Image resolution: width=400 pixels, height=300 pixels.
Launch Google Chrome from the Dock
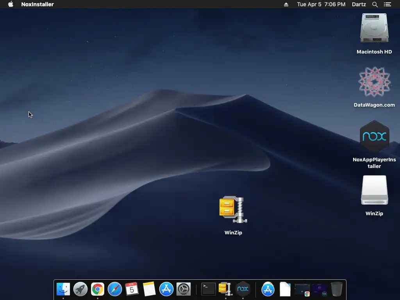pyautogui.click(x=97, y=289)
